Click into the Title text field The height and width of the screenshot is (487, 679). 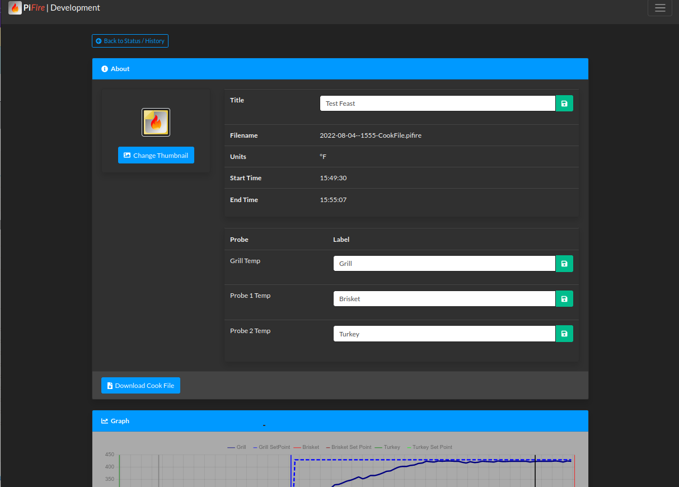438,104
